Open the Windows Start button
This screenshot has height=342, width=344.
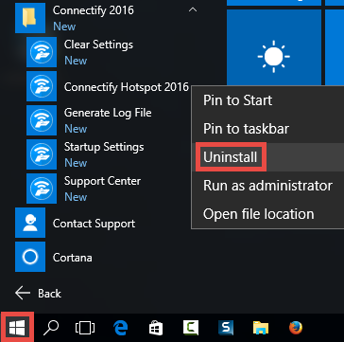click(x=17, y=328)
